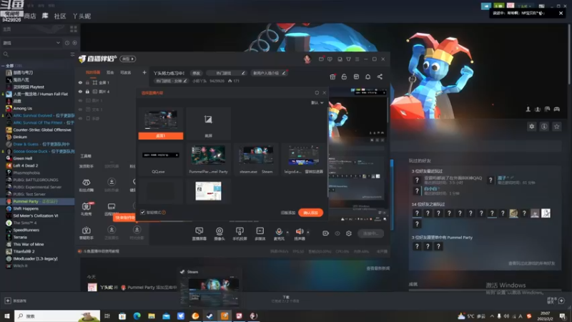Click the 添加游戏 add game button in Steam
Image resolution: width=572 pixels, height=322 pixels.
(16, 301)
